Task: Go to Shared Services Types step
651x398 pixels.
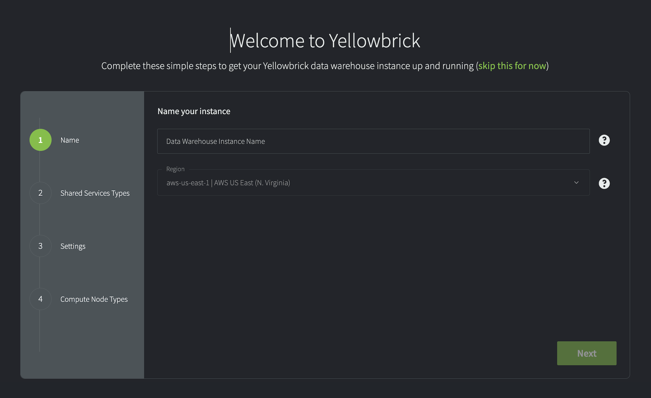Action: point(95,193)
